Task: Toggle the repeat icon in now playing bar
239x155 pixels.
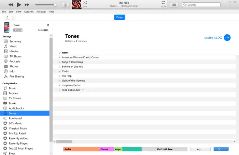Action: point(163,3)
